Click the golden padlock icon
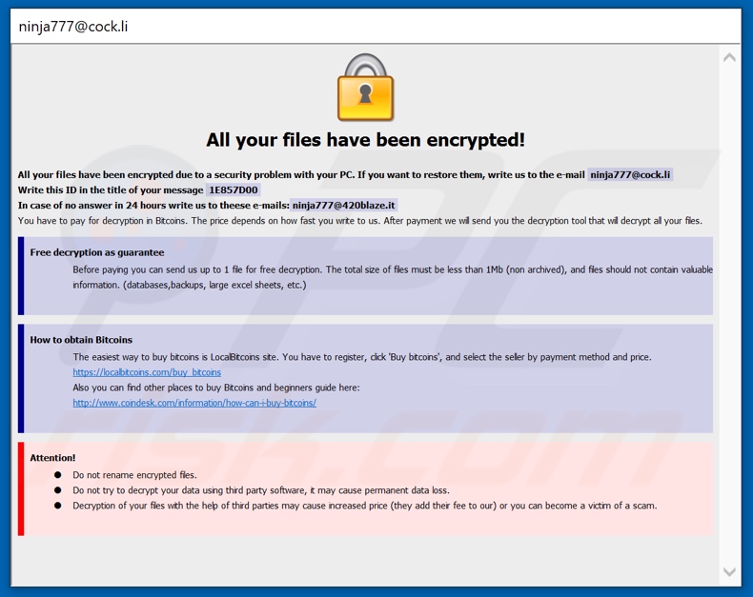753x597 pixels. click(x=365, y=88)
